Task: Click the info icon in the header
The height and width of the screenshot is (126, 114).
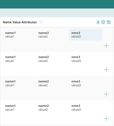Action: pos(103,22)
